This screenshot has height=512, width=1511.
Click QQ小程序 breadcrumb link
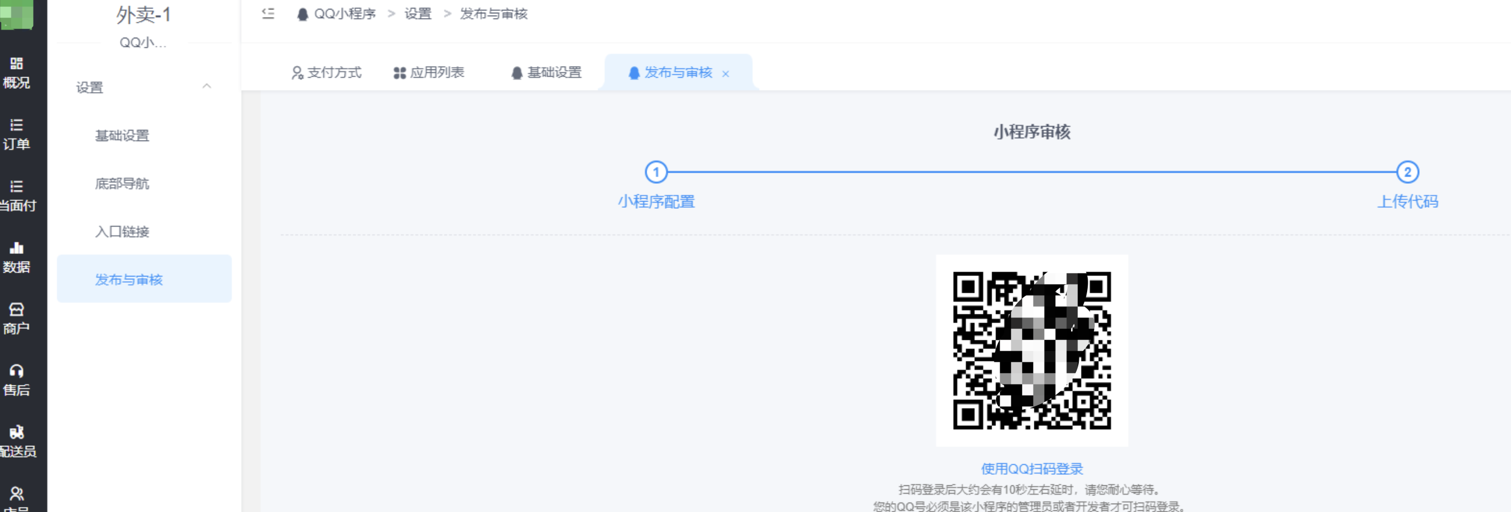345,14
